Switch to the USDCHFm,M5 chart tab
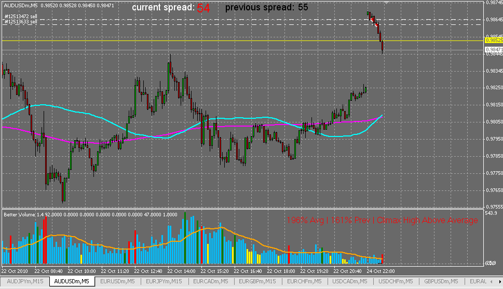The image size is (503, 289). [396, 281]
